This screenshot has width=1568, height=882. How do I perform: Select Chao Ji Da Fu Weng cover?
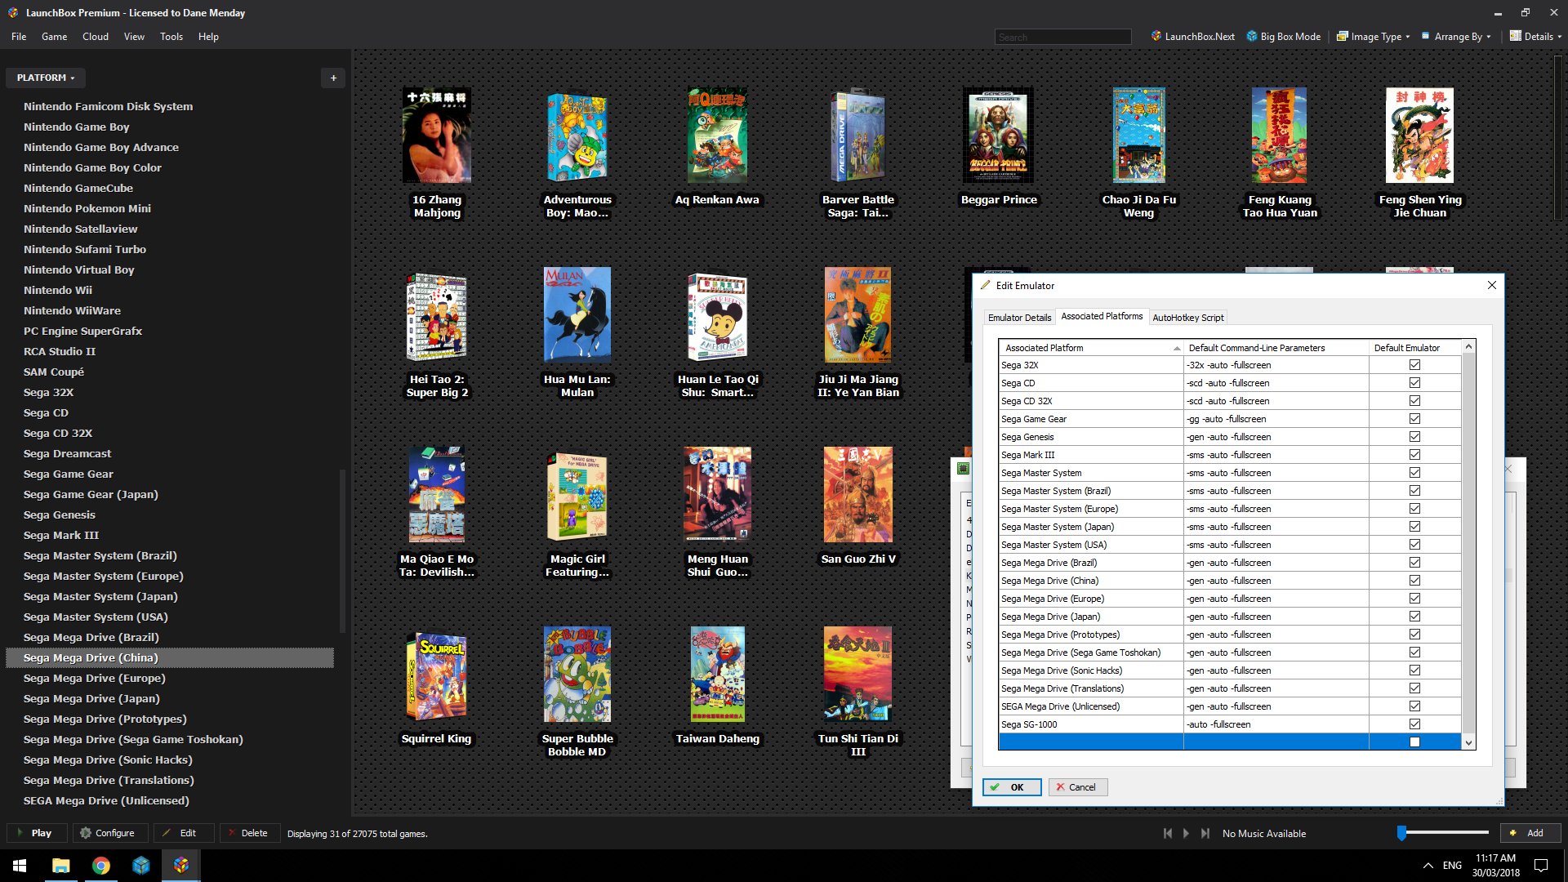[x=1139, y=136]
